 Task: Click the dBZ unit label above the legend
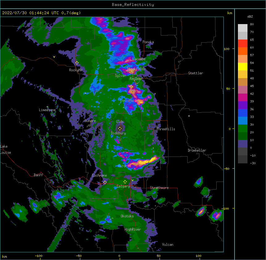pyautogui.click(x=250, y=16)
